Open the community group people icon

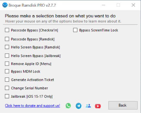88,106
